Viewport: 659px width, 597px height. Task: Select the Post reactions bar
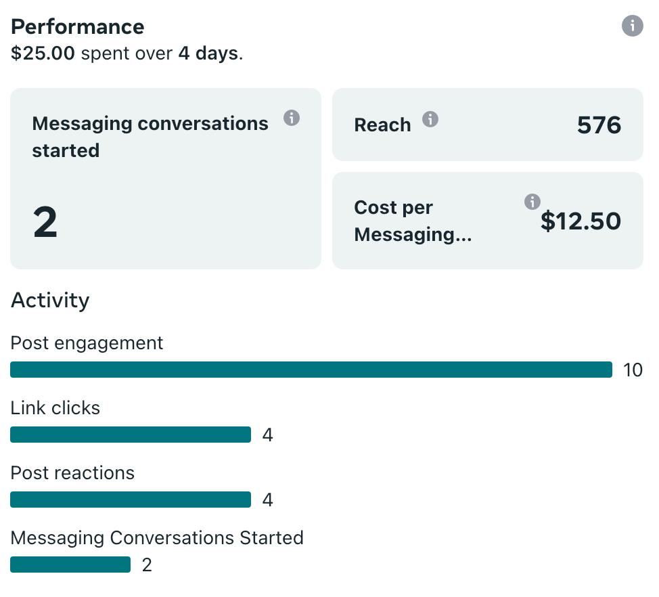click(131, 500)
